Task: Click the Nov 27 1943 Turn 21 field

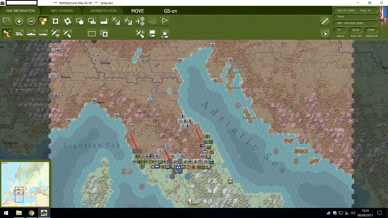Action: pos(356,10)
